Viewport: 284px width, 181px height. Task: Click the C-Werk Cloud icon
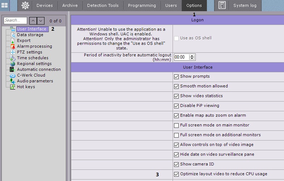click(13, 75)
